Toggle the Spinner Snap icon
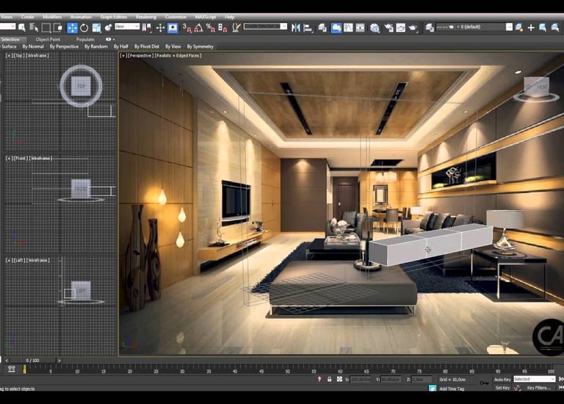The height and width of the screenshot is (404, 564). pos(223,28)
